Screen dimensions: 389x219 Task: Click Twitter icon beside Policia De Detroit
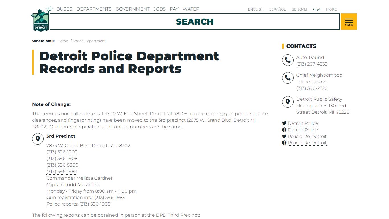284,136
